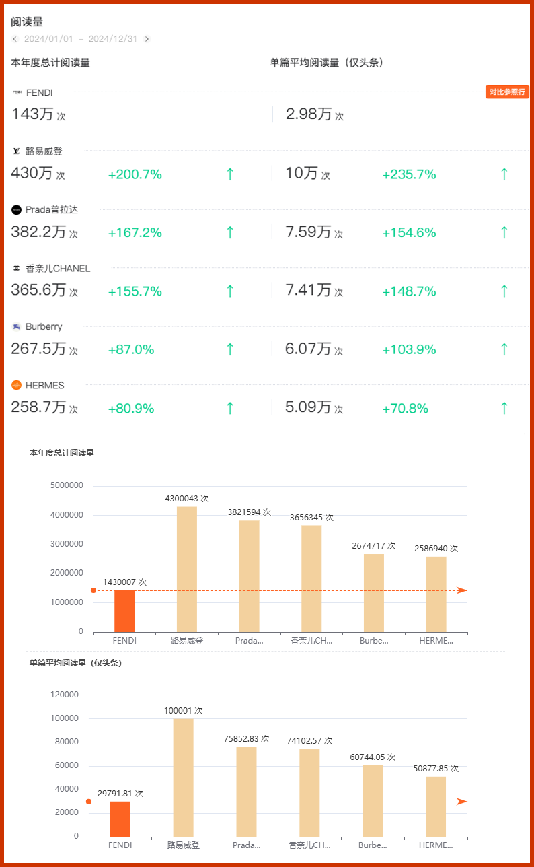Click the 本年度总计阅读量 column header
The width and height of the screenshot is (534, 867).
[x=50, y=63]
